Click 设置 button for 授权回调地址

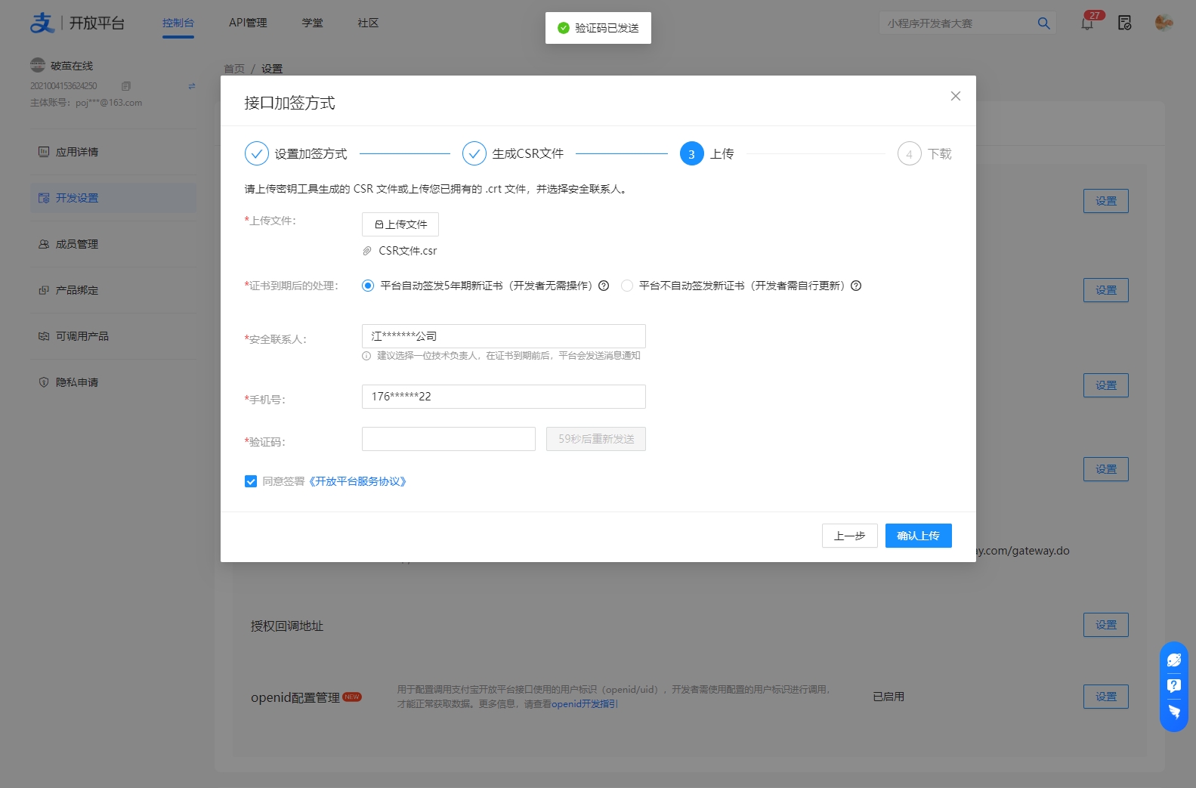click(x=1106, y=625)
